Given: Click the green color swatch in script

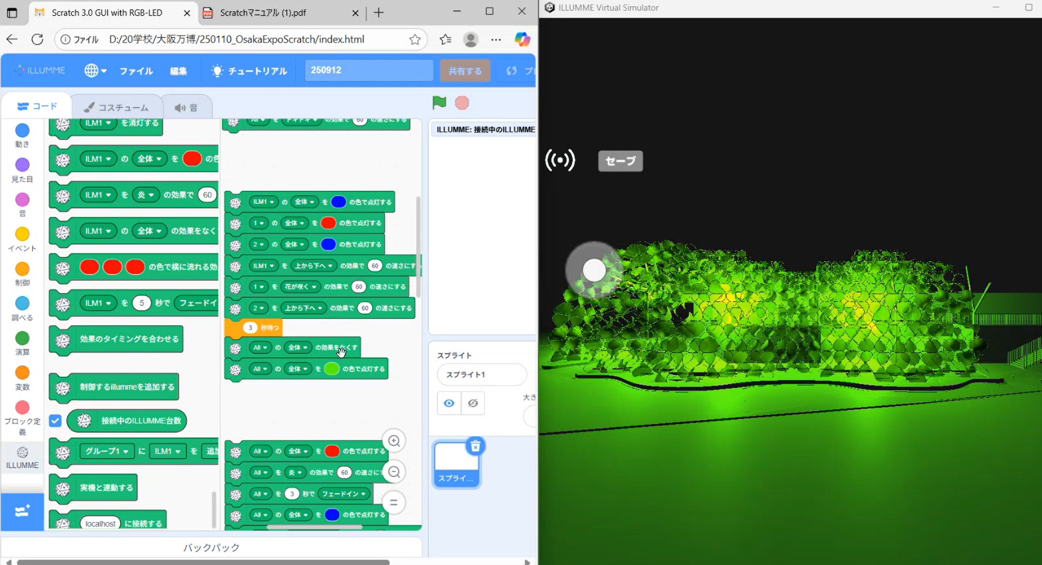Looking at the screenshot, I should click(331, 369).
